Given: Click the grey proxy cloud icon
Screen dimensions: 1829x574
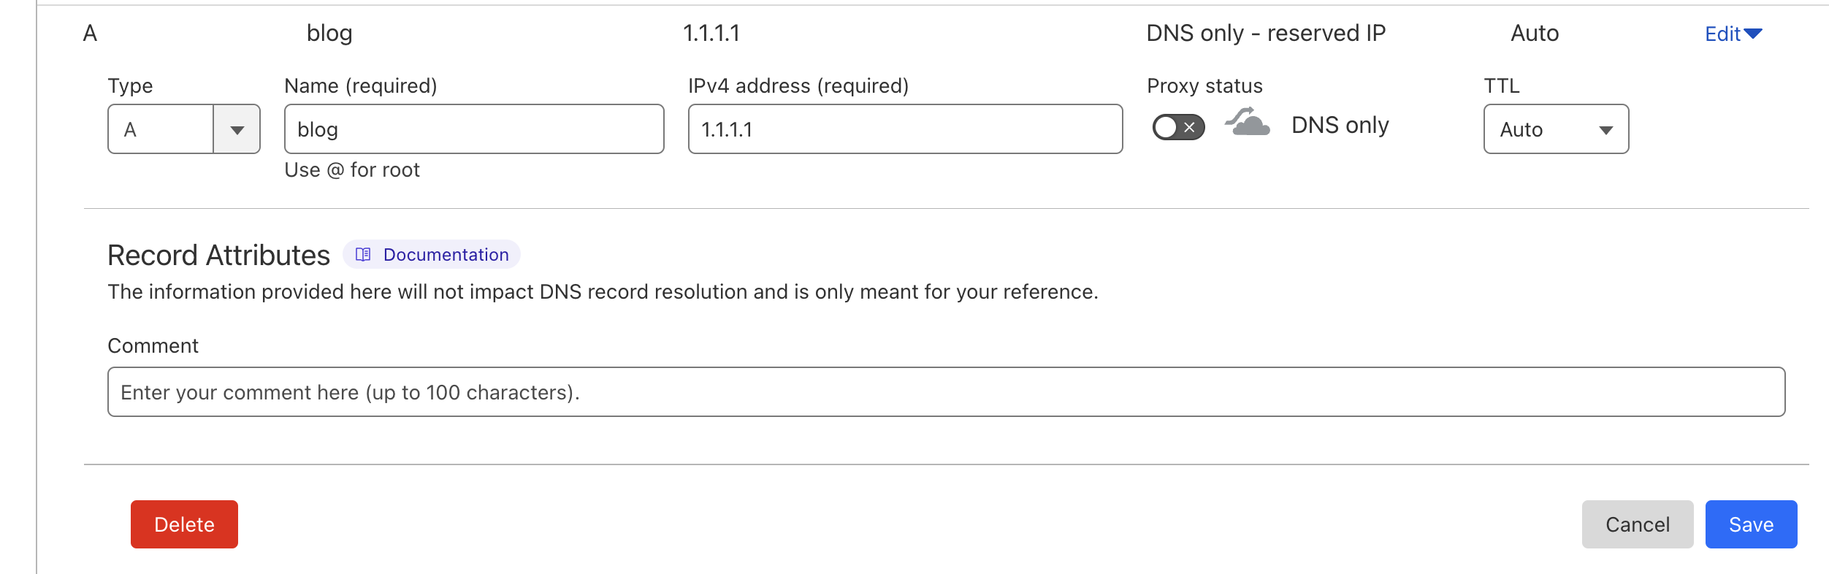Looking at the screenshot, I should point(1248,123).
